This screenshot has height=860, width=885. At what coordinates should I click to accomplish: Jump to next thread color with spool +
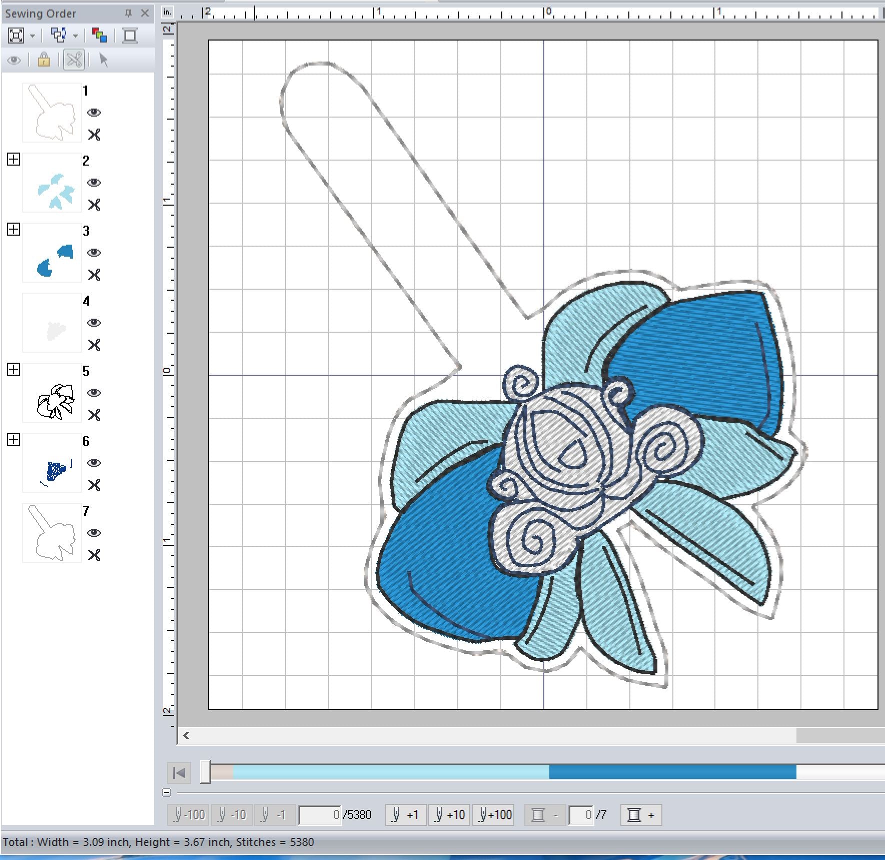(641, 815)
